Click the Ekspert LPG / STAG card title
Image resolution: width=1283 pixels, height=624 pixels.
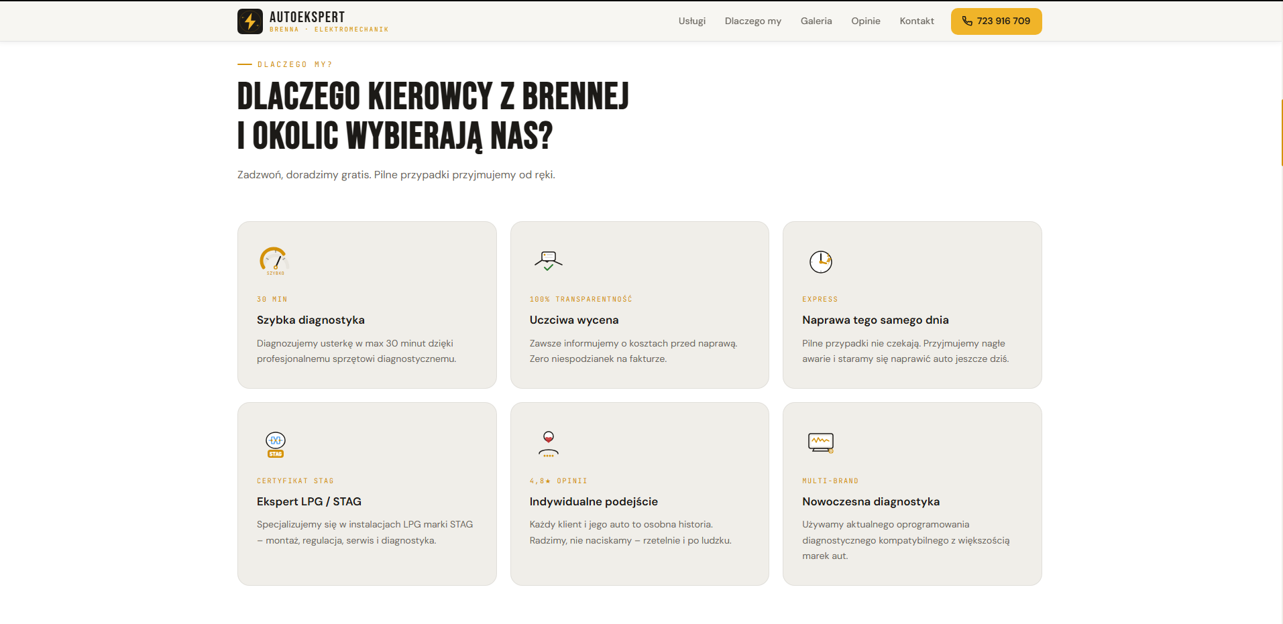(x=309, y=501)
